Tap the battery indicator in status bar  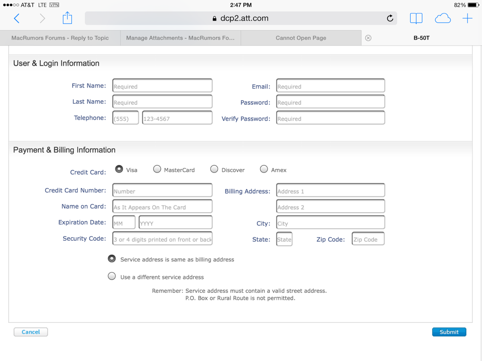tap(473, 5)
